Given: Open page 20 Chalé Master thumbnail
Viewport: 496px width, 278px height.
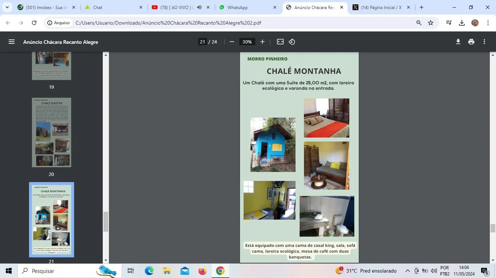Looking at the screenshot, I should [52, 132].
